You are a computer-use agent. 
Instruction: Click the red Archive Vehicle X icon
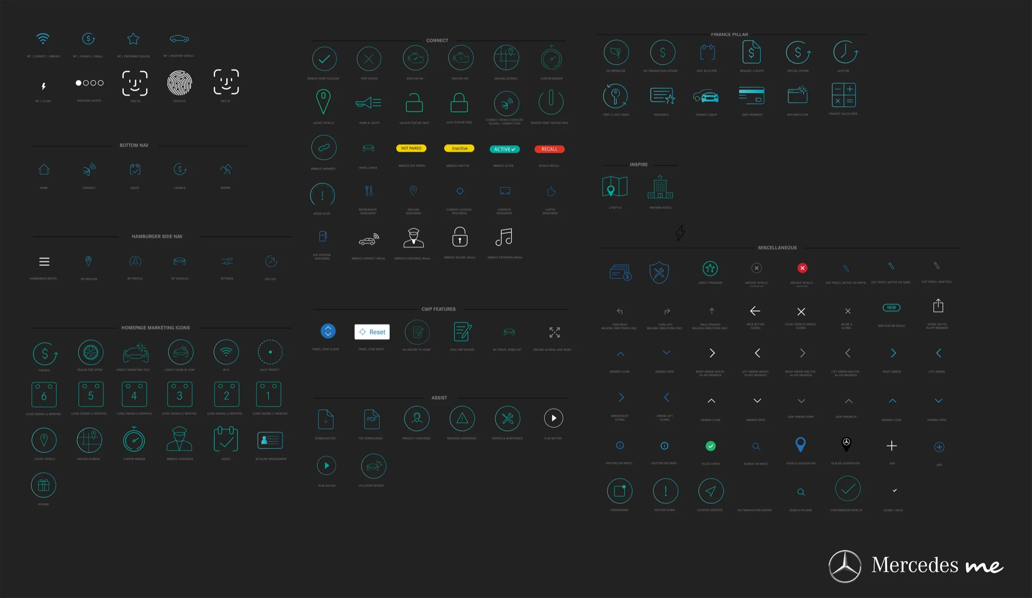pyautogui.click(x=802, y=268)
